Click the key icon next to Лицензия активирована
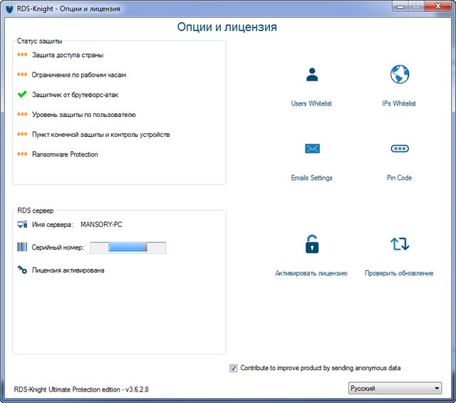 click(22, 270)
